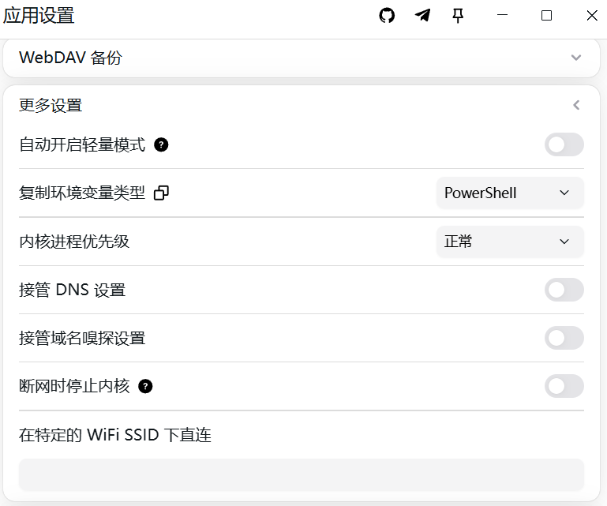Maximize the settings window
This screenshot has height=506, width=607.
pos(546,16)
